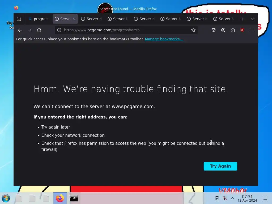
Task: Switch to fifth tab Server Not Found
Action: (144, 19)
